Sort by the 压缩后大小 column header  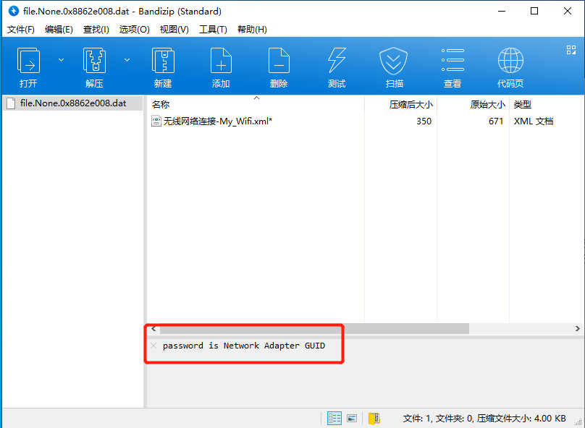pyautogui.click(x=400, y=105)
